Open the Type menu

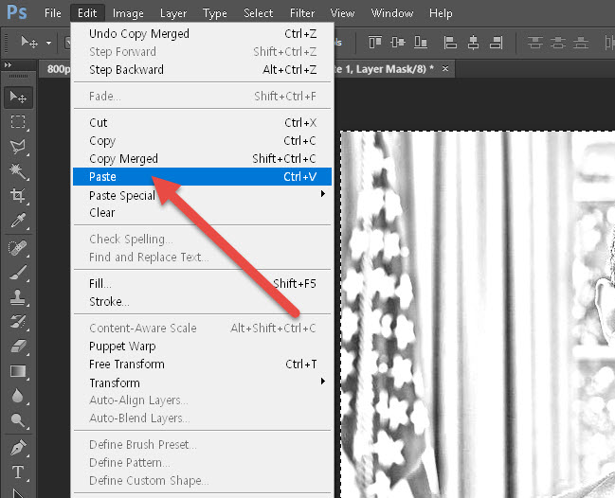pos(215,13)
